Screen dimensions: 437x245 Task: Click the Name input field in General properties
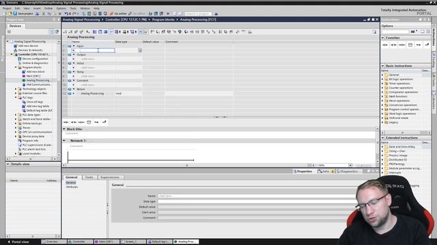(x=257, y=196)
